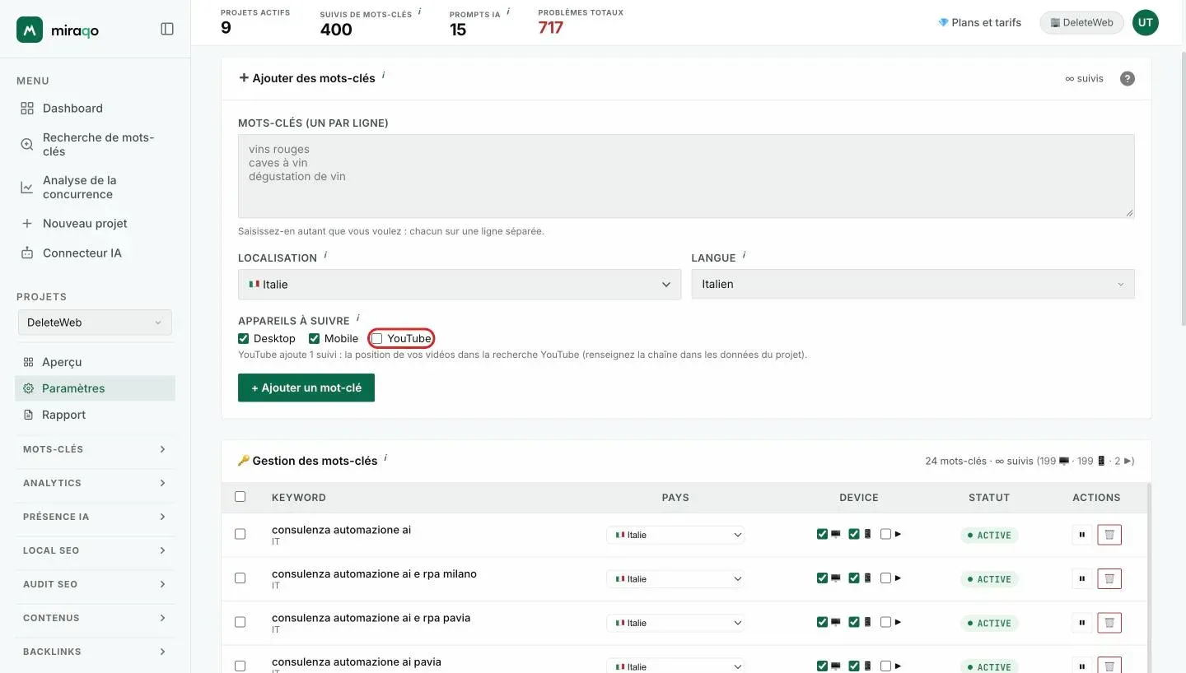The height and width of the screenshot is (673, 1186).
Task: Expand the PRÉSENCE IA sidebar section
Action: coord(95,517)
